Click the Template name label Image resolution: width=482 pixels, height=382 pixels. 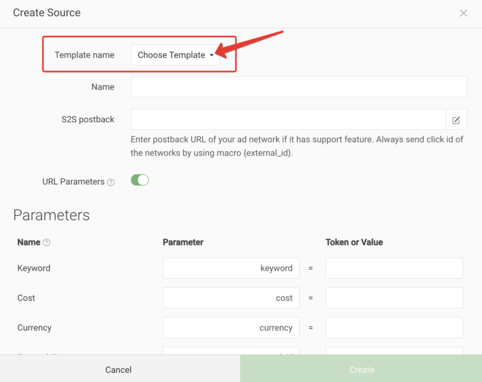click(x=84, y=55)
